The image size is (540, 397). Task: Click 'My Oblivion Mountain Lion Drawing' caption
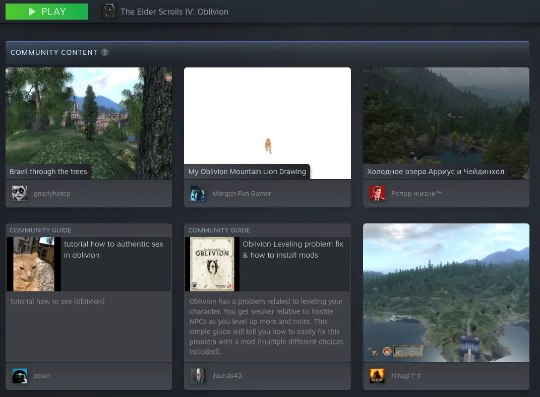point(247,172)
